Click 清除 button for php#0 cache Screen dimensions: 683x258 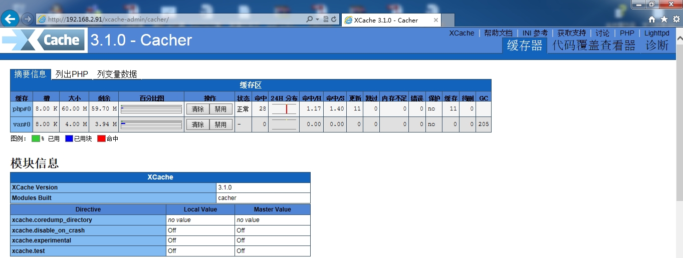tap(198, 109)
